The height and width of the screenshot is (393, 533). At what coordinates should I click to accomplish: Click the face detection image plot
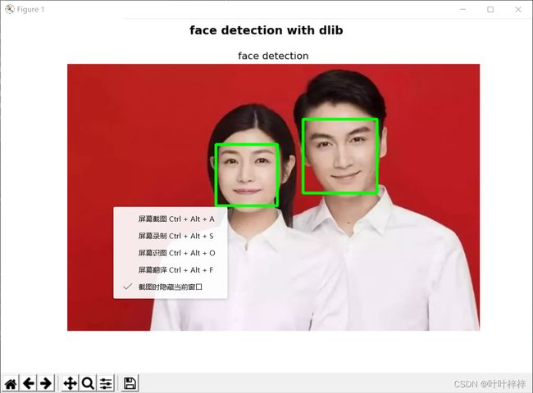click(x=273, y=197)
